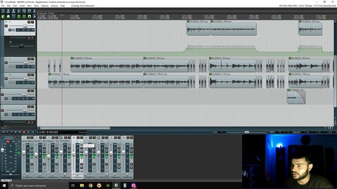Toggle record monitor on track 9 panel
The height and width of the screenshot is (189, 337).
[6, 114]
